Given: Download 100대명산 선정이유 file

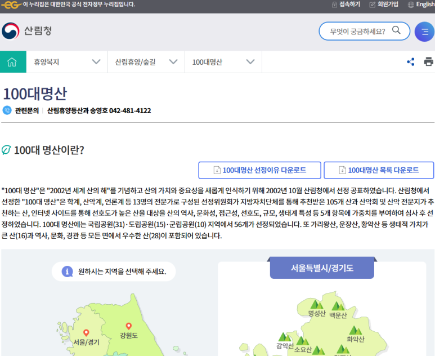Looking at the screenshot, I should coord(259,170).
